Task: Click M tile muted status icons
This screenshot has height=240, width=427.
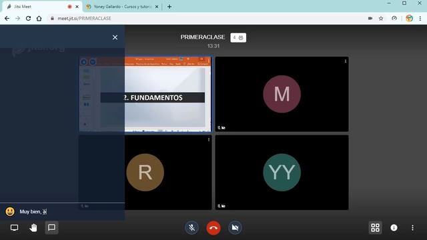Action: click(222, 127)
